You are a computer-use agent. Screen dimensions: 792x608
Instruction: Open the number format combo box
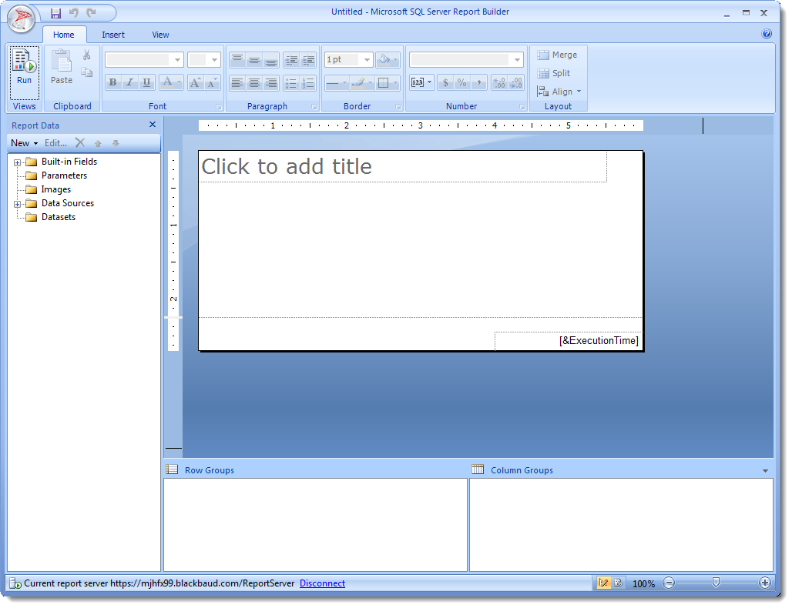[x=465, y=59]
